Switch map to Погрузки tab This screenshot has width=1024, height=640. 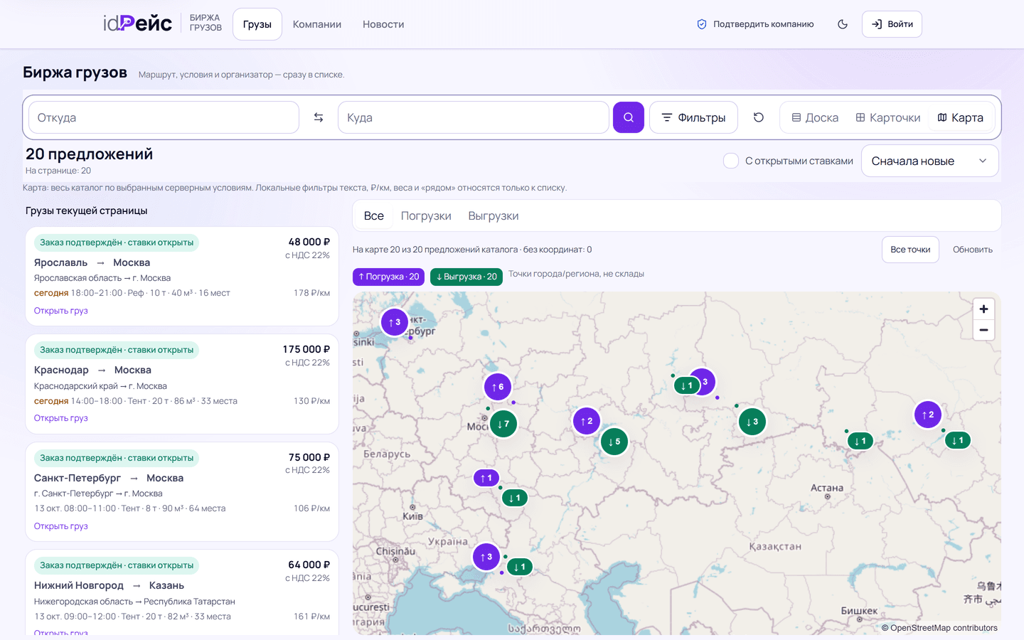click(426, 216)
